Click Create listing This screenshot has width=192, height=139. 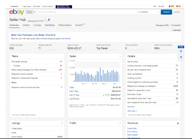tap(17, 129)
